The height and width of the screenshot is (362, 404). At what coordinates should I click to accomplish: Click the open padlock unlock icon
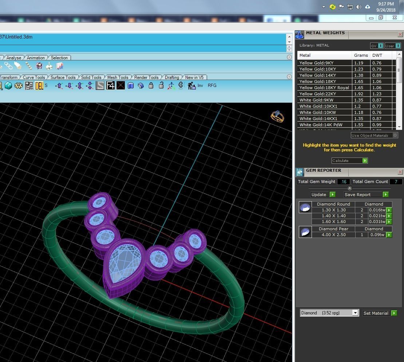click(x=161, y=85)
